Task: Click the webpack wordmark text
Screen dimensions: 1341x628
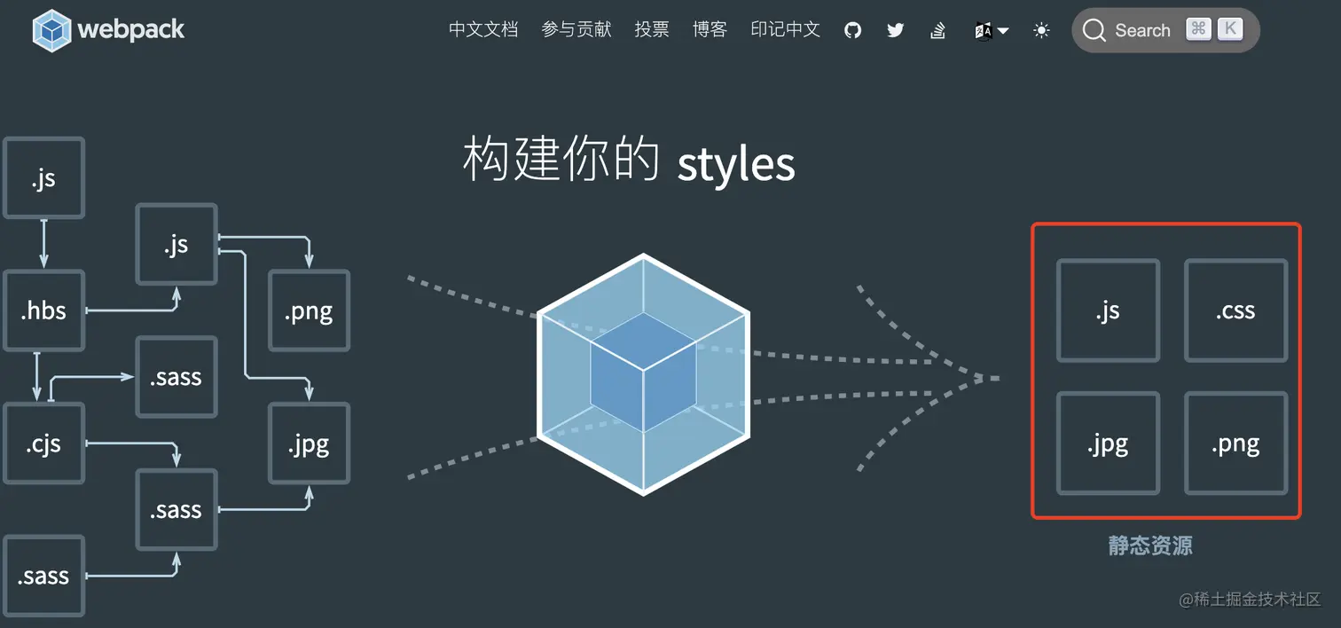Action: click(131, 29)
